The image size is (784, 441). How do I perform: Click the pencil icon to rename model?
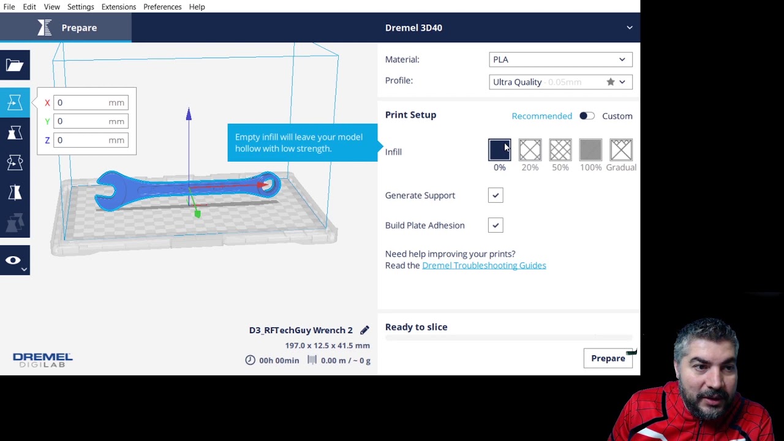[x=364, y=330]
